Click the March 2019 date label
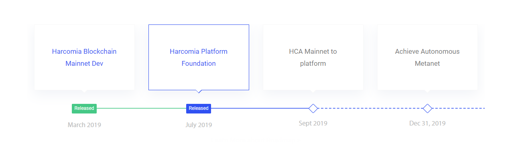The height and width of the screenshot is (162, 514). click(x=84, y=125)
